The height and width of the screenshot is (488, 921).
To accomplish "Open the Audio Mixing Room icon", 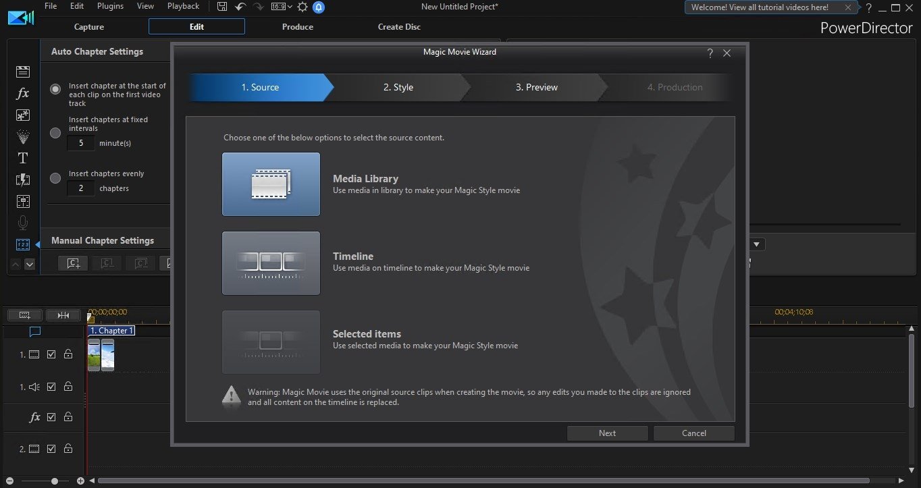I will [23, 202].
